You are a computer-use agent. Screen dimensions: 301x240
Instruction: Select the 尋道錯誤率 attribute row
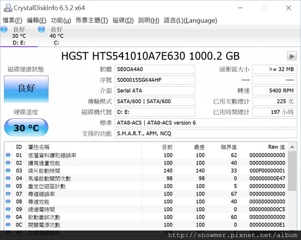coord(145,194)
